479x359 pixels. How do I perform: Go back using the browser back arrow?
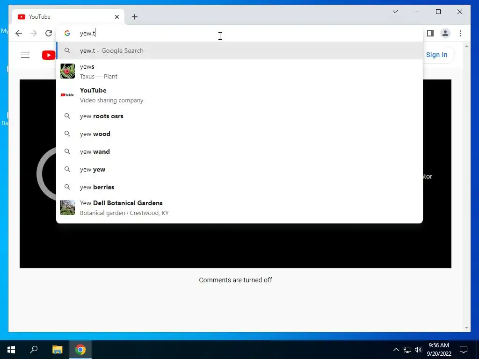coord(19,33)
